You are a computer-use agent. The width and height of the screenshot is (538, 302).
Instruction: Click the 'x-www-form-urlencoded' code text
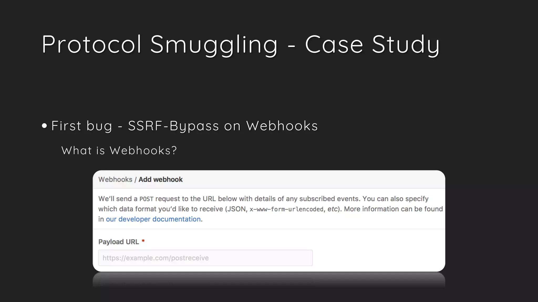pos(286,209)
